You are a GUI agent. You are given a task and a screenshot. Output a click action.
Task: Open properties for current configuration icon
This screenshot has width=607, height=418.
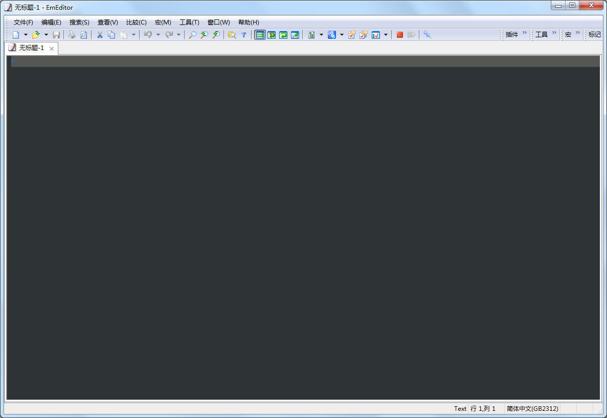(x=351, y=35)
